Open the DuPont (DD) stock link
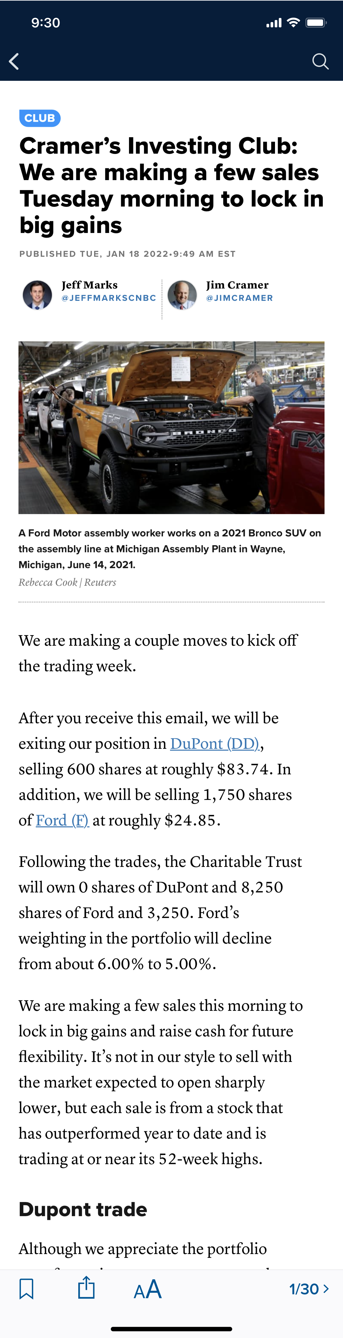The width and height of the screenshot is (343, 1338). 215,743
